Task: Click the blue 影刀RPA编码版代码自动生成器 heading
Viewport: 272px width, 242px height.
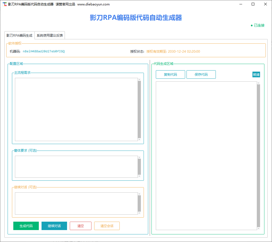Action: pos(136,18)
